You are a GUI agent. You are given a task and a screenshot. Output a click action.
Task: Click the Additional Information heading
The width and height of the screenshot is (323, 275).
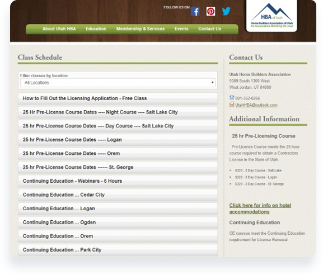point(264,119)
